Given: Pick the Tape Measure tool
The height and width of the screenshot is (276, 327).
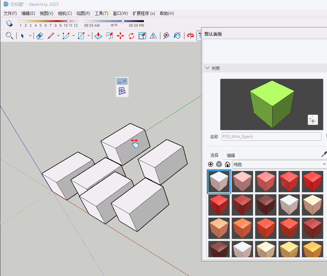Looking at the screenshot, I should 166,36.
